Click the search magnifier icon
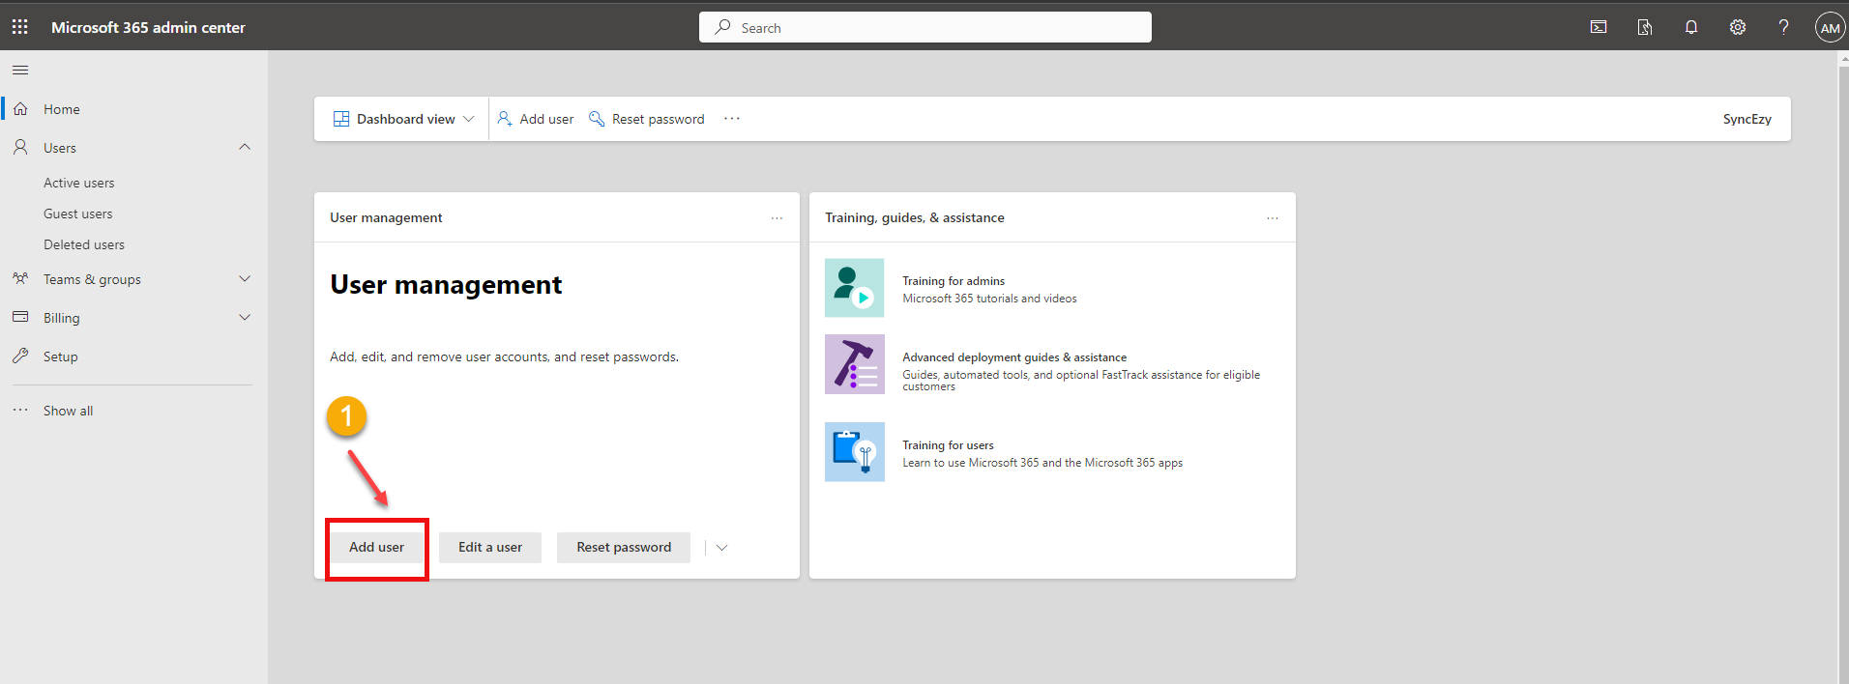This screenshot has width=1849, height=684. pyautogui.click(x=722, y=27)
